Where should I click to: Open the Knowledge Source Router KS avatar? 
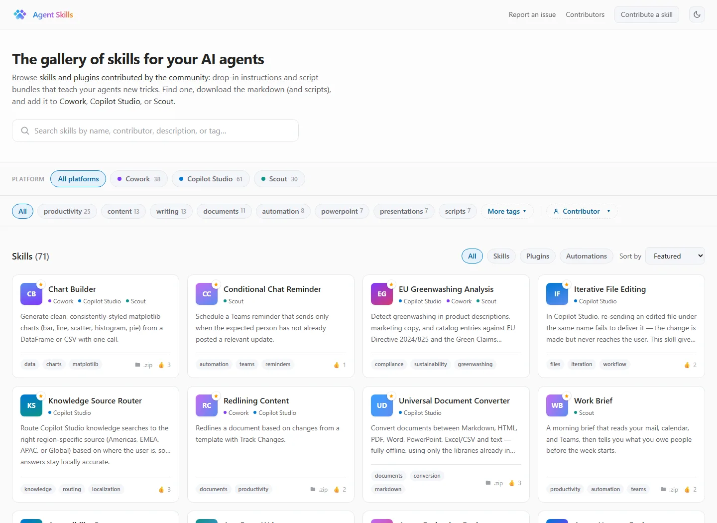pyautogui.click(x=31, y=405)
